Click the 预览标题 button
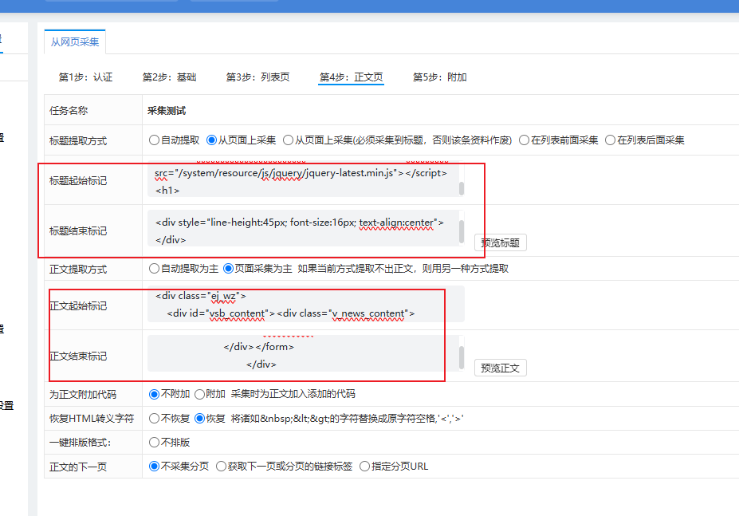This screenshot has width=739, height=516. pos(500,242)
